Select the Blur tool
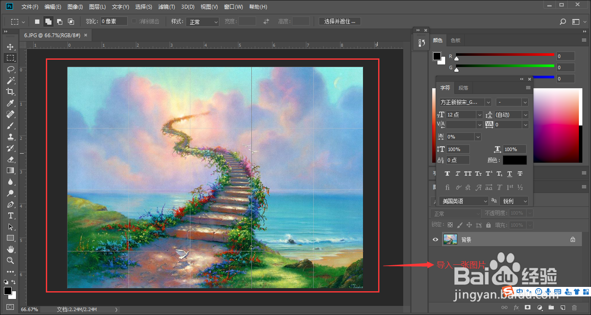The width and height of the screenshot is (591, 315). click(10, 182)
